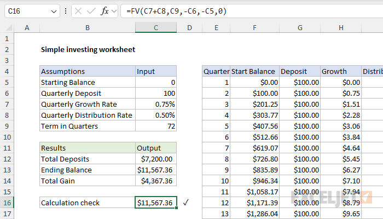Select column E header
Screen dimensions: 383x219
pyautogui.click(x=216, y=27)
